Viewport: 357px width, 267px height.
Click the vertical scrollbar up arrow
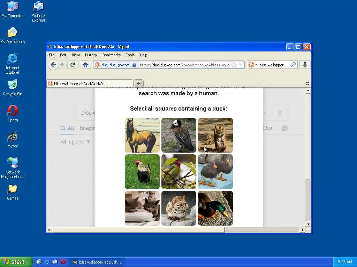click(308, 91)
